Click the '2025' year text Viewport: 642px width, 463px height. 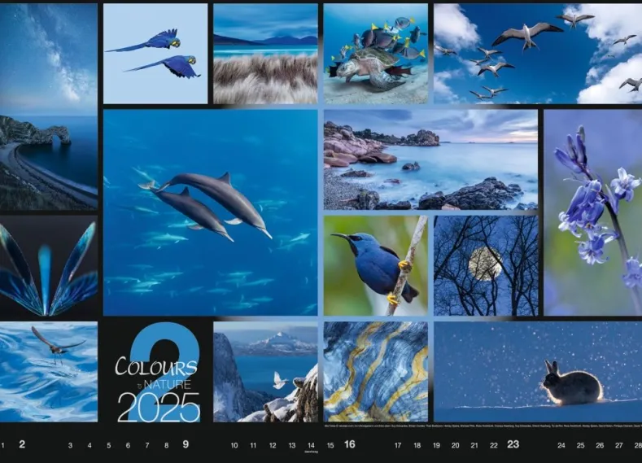159,408
